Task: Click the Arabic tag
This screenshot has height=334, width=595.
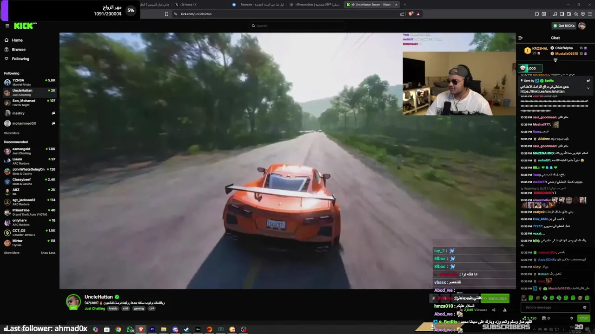Action: coord(113,308)
